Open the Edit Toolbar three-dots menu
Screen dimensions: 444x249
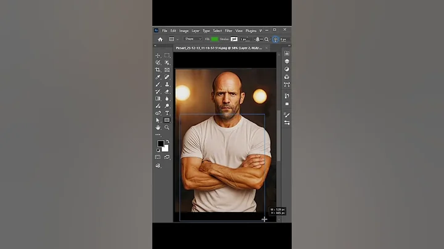(158, 135)
